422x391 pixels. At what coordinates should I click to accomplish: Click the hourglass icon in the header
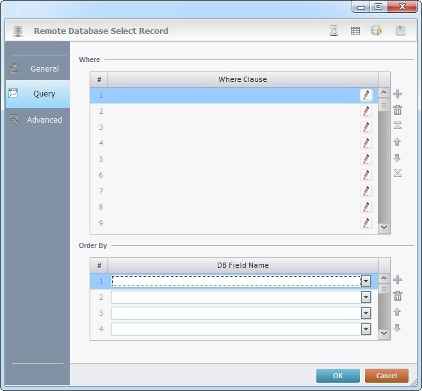tap(334, 31)
